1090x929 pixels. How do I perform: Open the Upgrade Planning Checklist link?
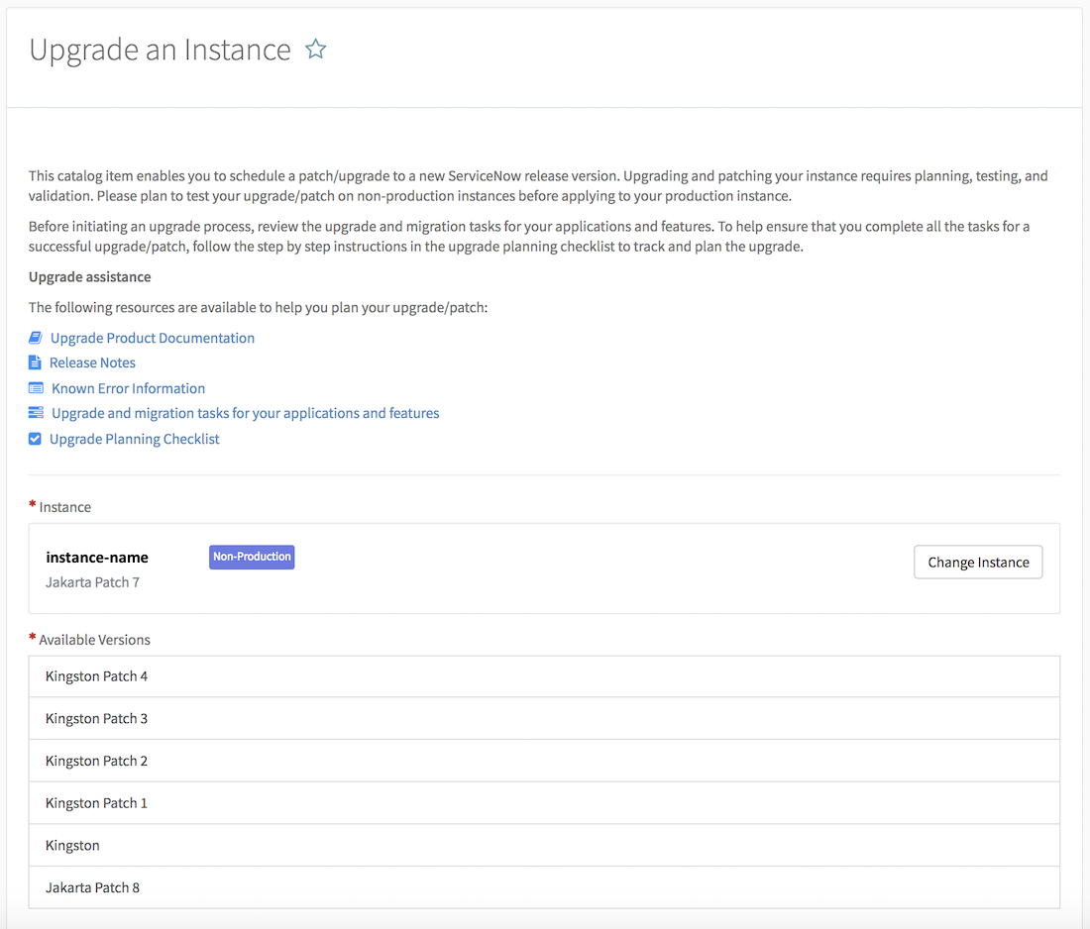point(134,439)
